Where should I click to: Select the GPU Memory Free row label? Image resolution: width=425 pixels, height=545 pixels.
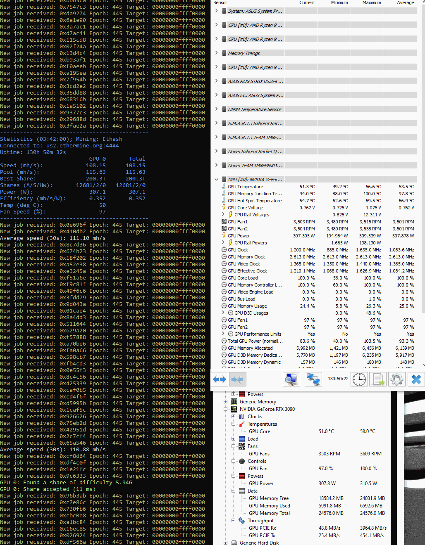pos(269,498)
